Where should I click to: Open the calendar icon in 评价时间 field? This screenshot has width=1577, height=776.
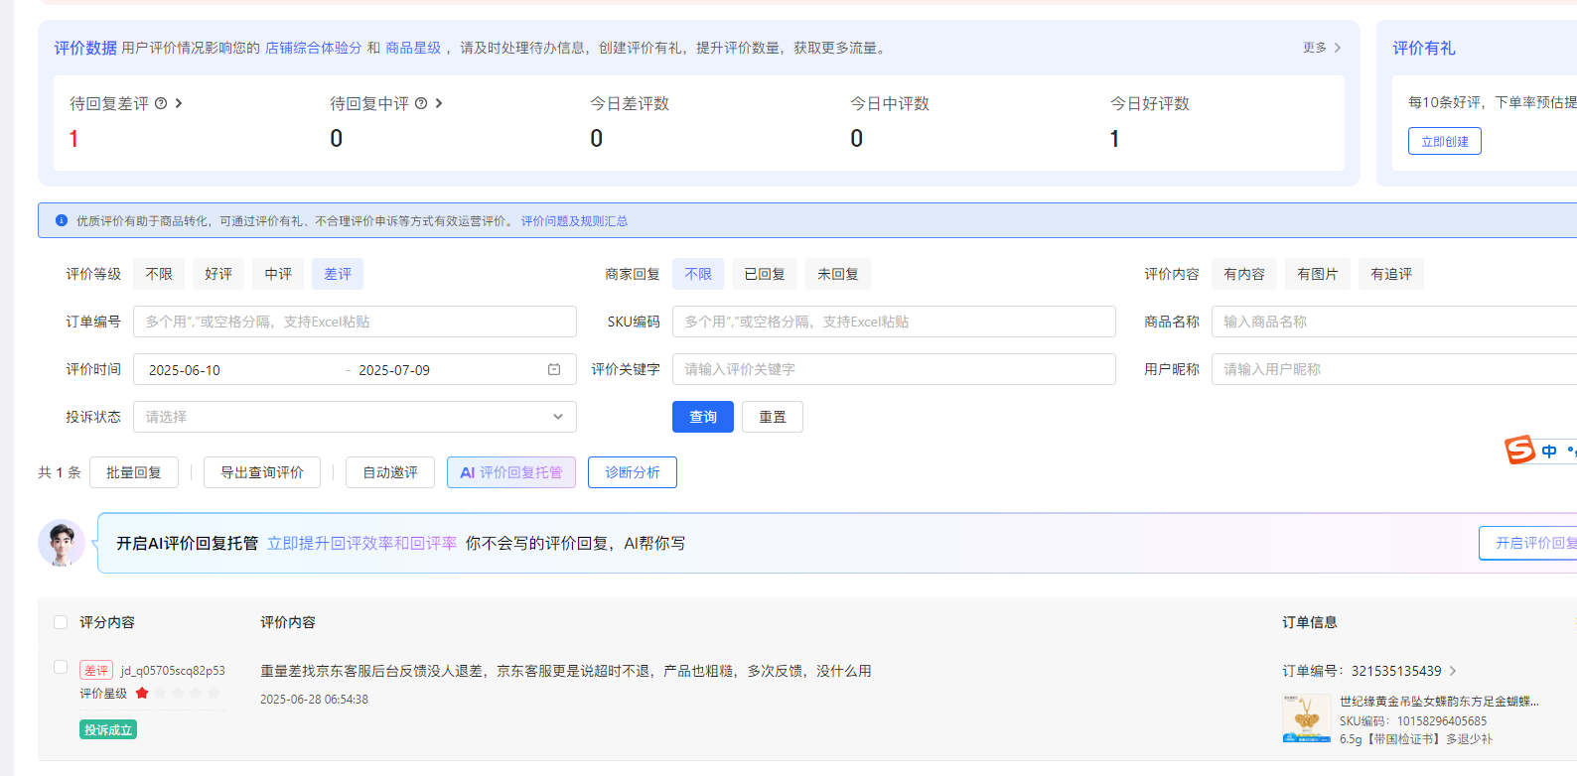pyautogui.click(x=554, y=369)
